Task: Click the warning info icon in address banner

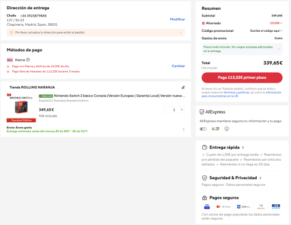Action: (x=12, y=32)
